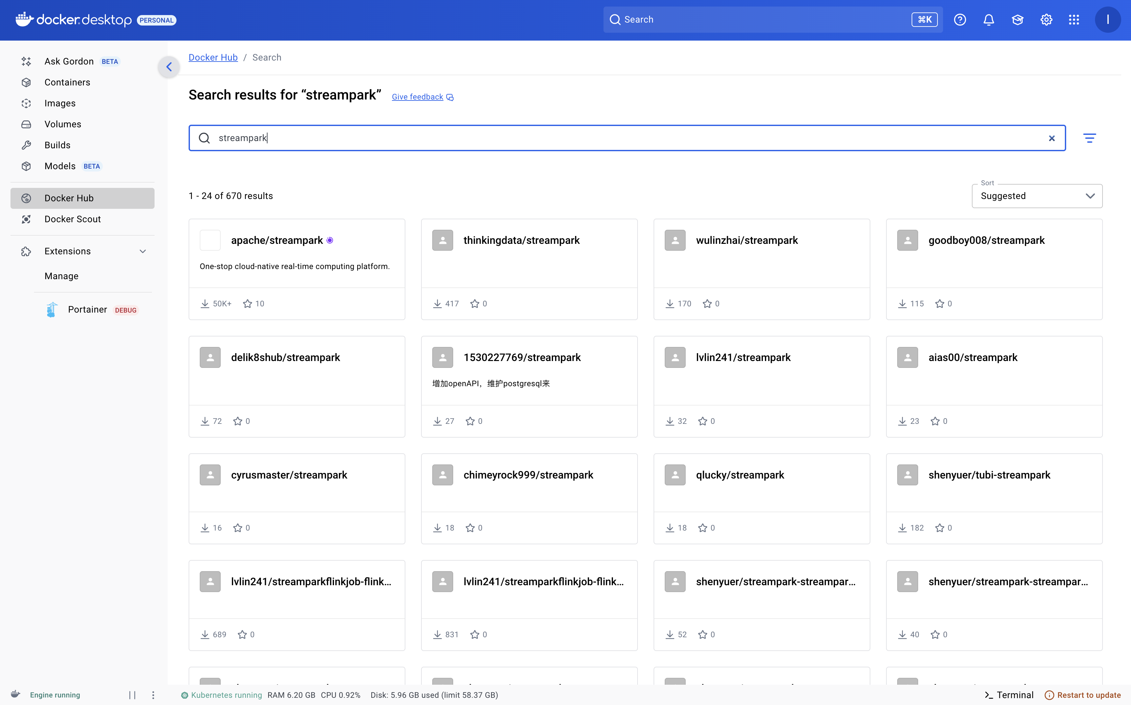Click the thinkingdata/streampark avatar icon

[x=443, y=240]
